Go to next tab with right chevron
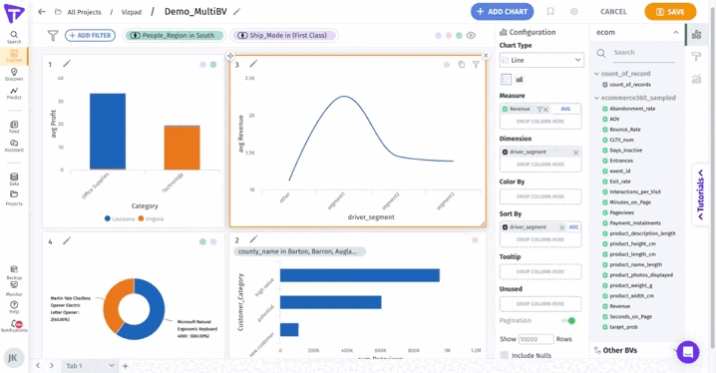The height and width of the screenshot is (373, 716). click(52, 365)
